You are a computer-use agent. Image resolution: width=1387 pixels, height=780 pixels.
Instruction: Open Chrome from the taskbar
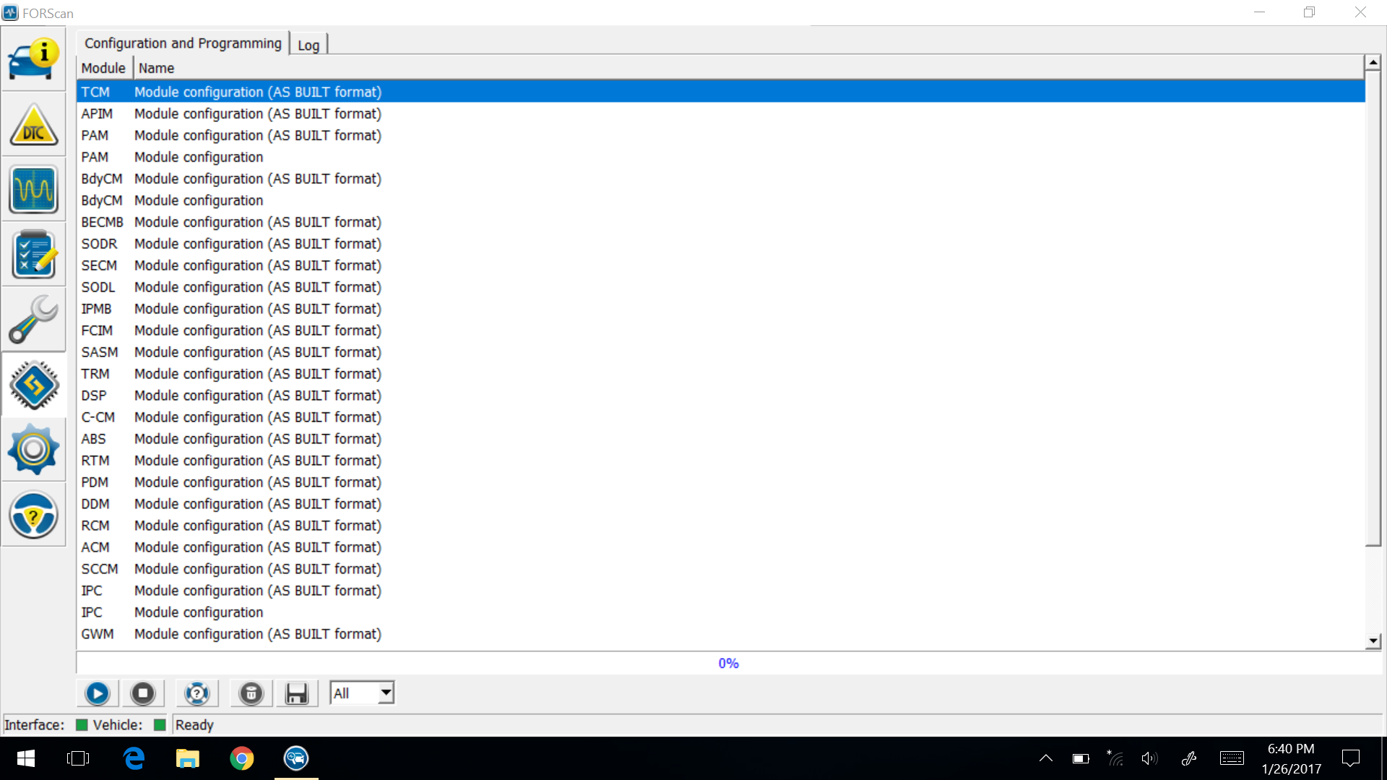click(x=241, y=758)
